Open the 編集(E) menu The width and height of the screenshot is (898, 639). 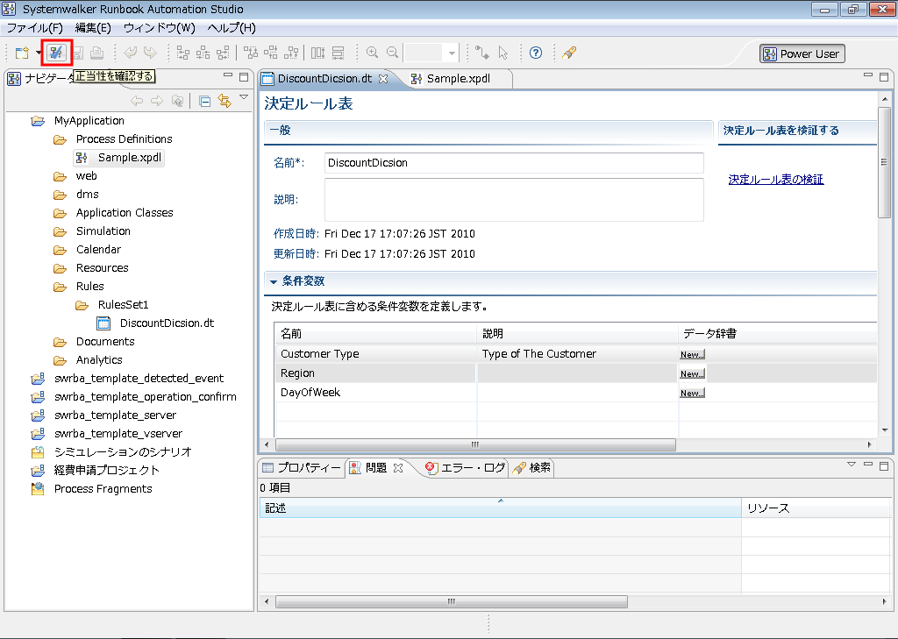point(93,28)
